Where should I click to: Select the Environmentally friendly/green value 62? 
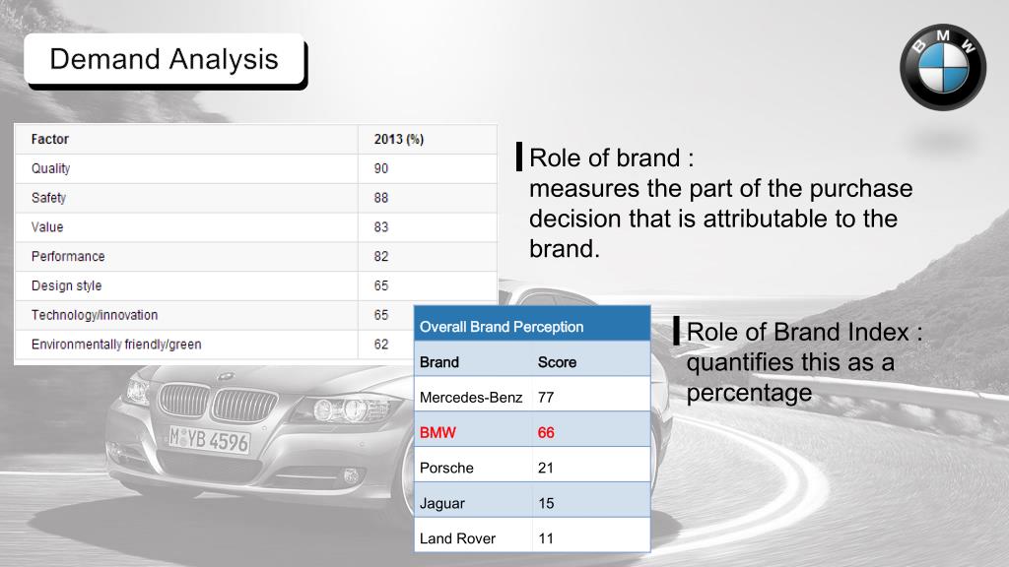click(381, 345)
